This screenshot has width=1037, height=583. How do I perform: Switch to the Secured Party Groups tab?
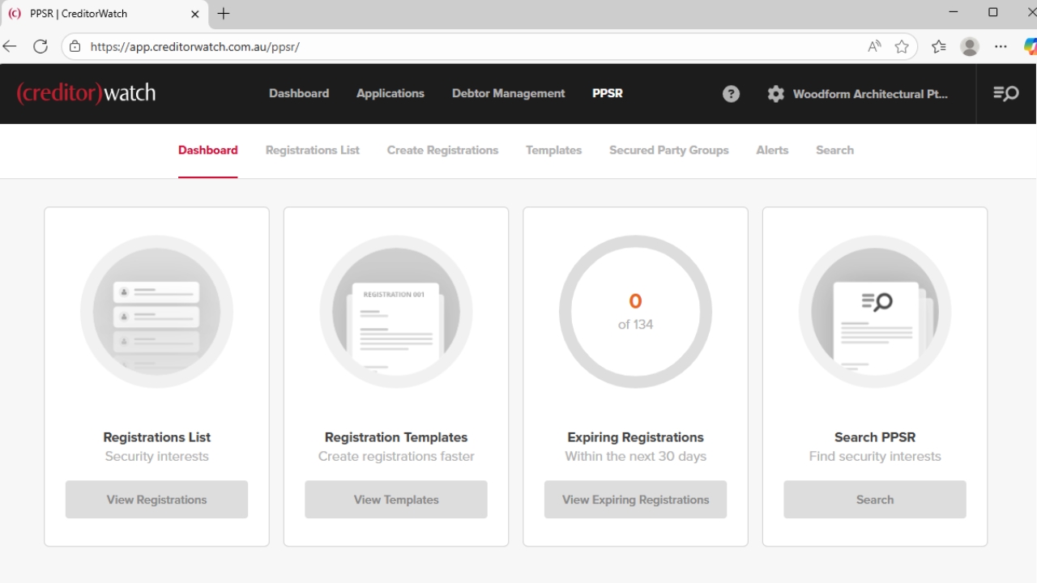669,150
